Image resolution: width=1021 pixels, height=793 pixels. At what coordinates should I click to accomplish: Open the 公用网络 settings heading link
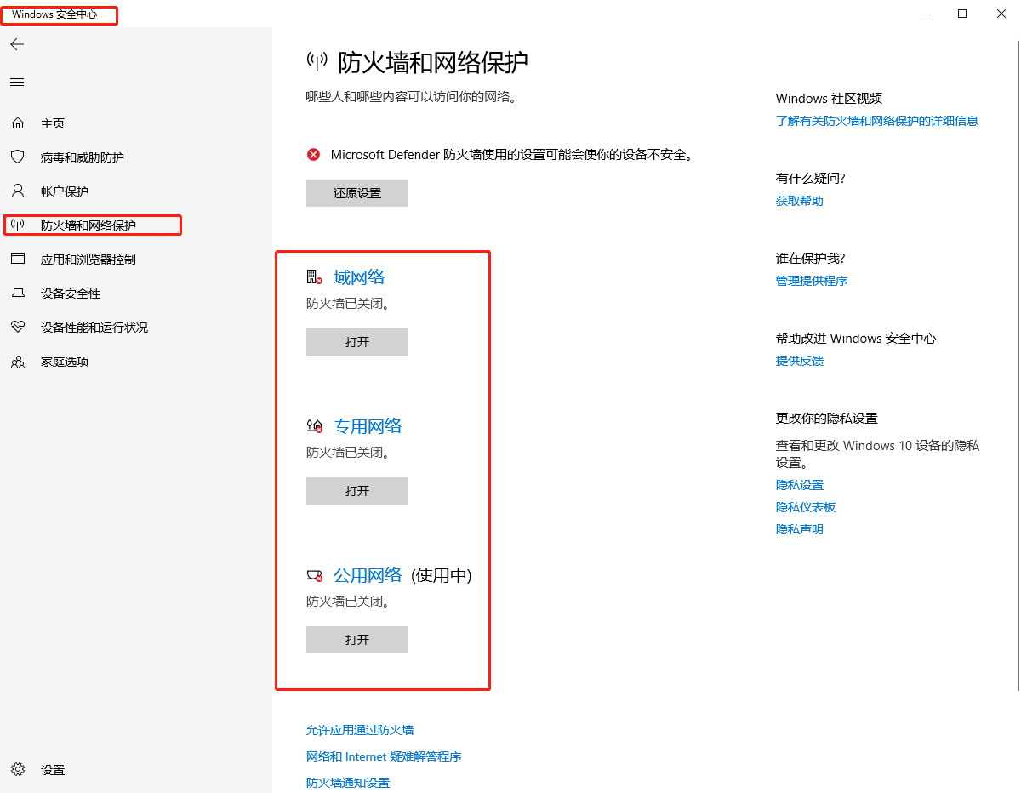tap(367, 575)
